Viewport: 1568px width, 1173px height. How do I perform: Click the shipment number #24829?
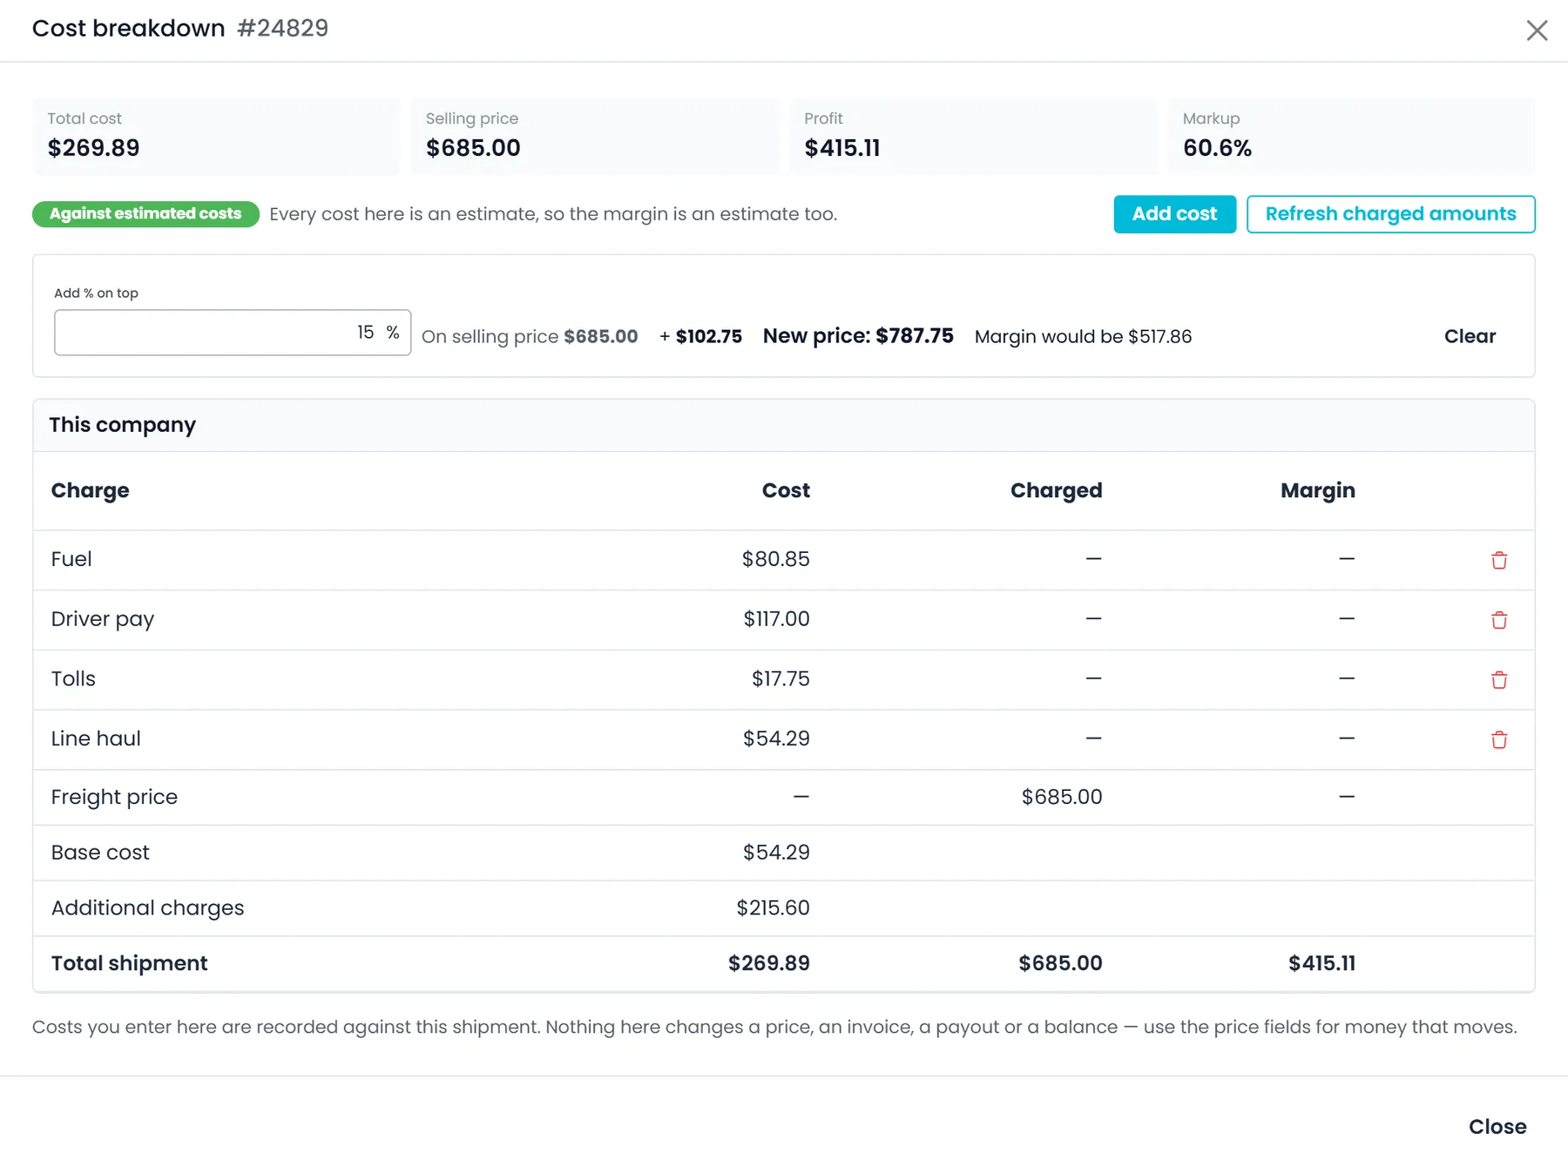click(x=283, y=29)
